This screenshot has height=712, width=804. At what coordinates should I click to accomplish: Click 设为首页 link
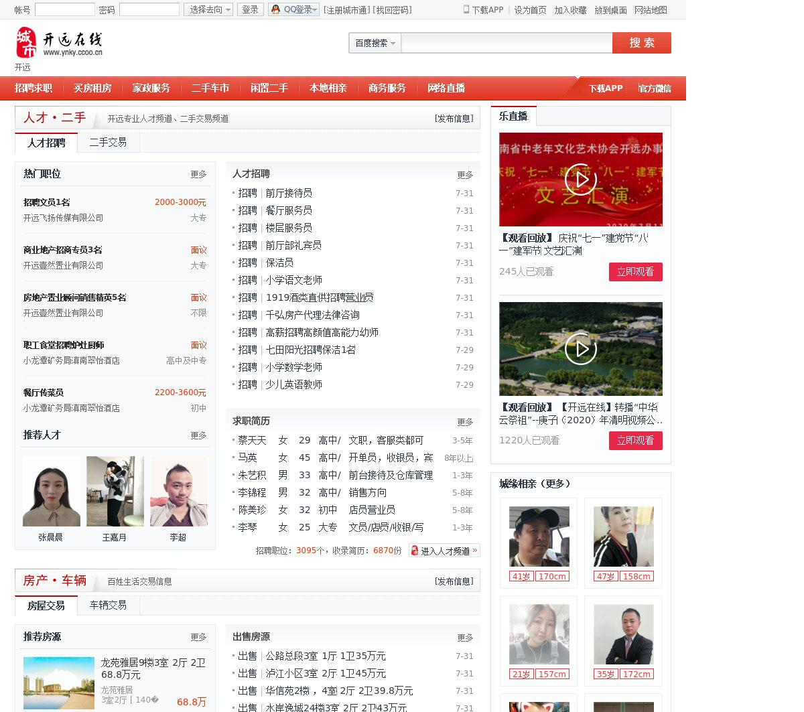click(x=530, y=10)
